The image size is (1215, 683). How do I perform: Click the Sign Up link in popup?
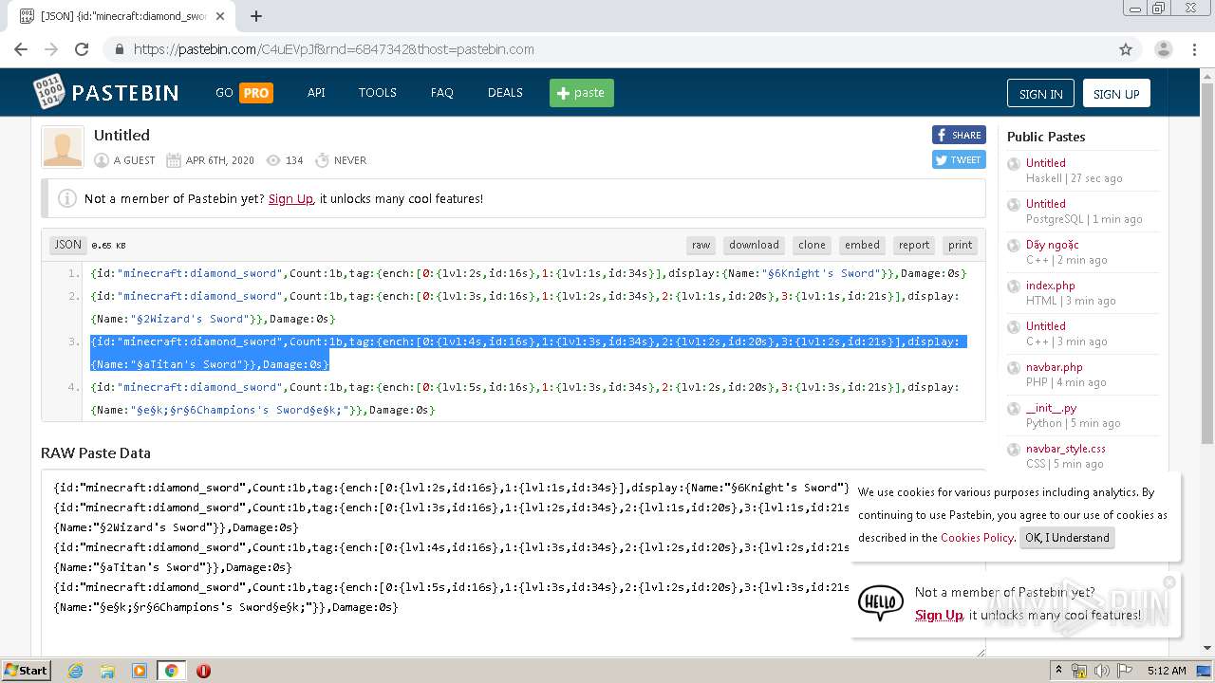click(939, 615)
